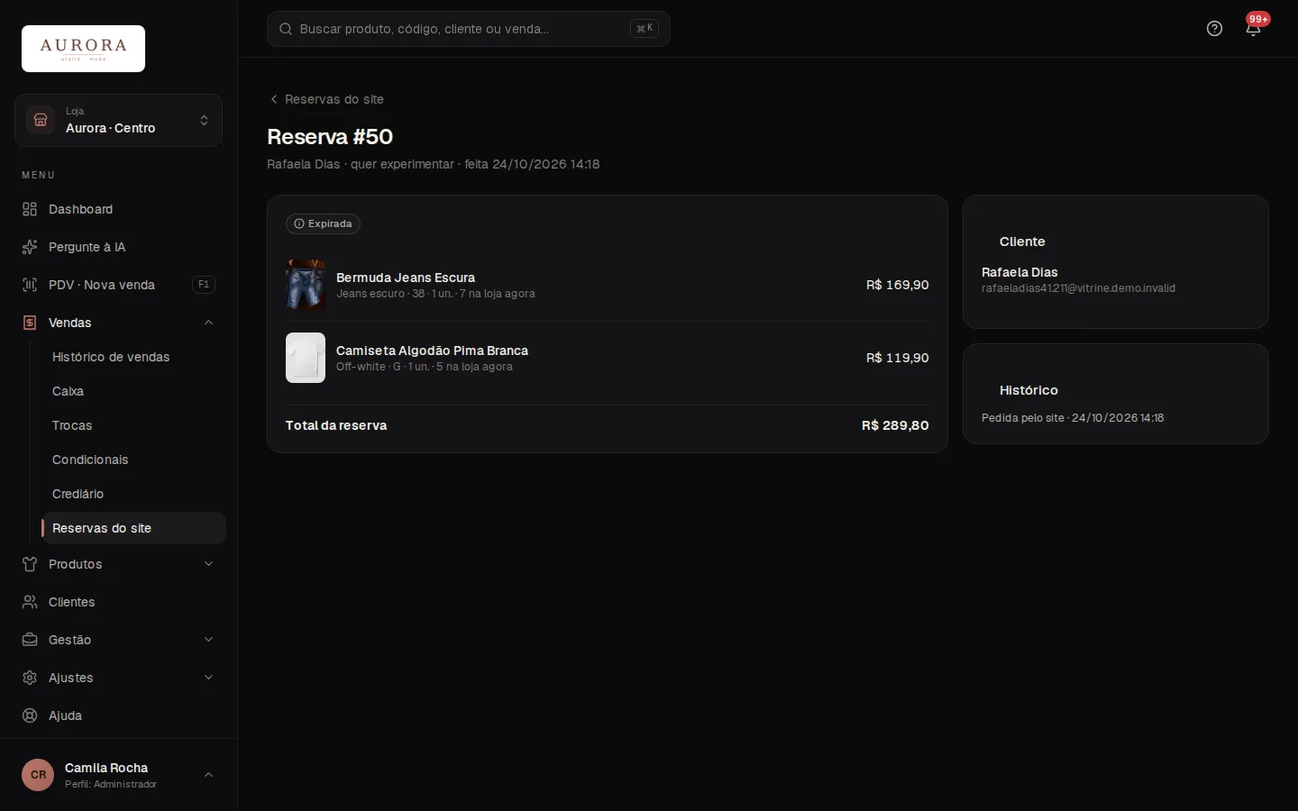
Task: Click the CR user avatar
Action: 38,775
